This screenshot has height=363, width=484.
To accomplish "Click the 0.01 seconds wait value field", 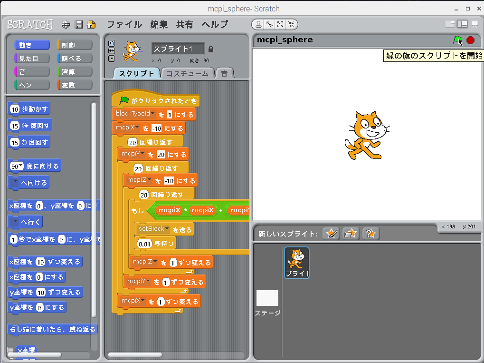I will tap(144, 244).
